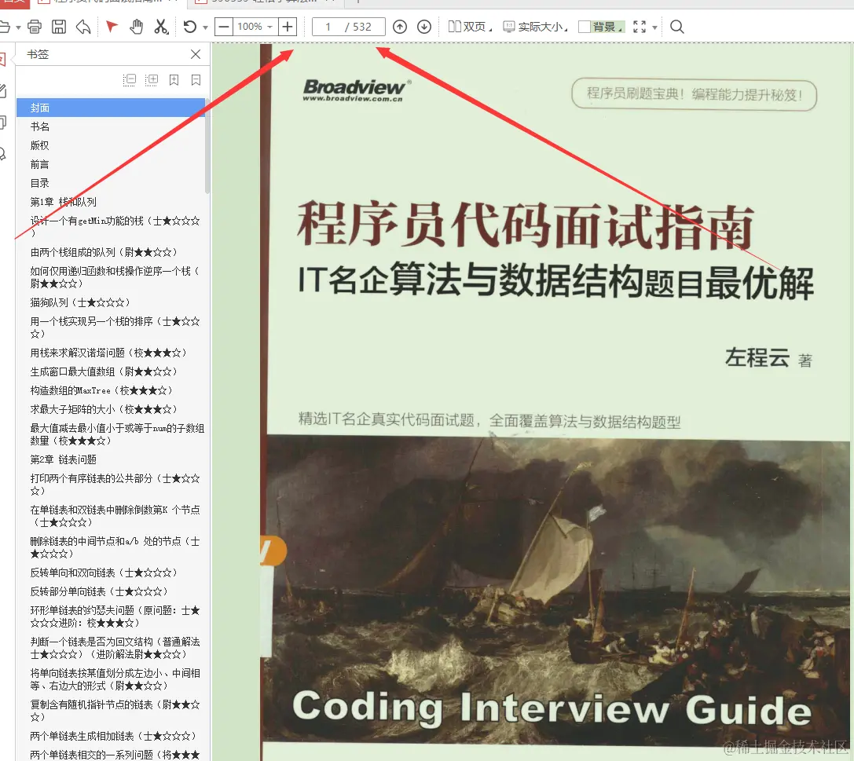Screen dimensions: 854x761
Task: Jump to the 书名 bookmark
Action: [x=40, y=126]
